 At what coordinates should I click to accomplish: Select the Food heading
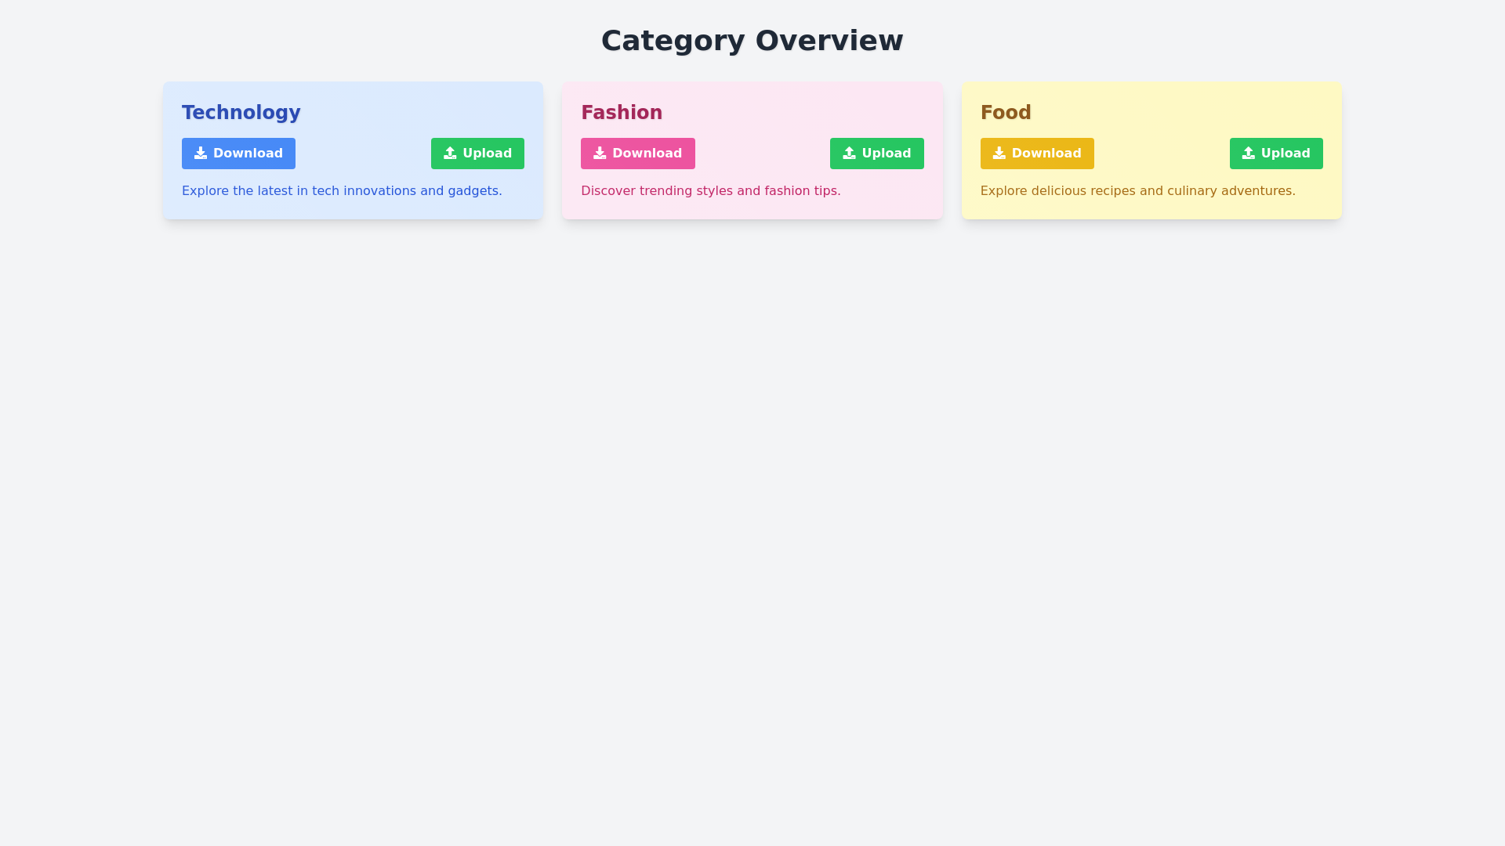1006,112
